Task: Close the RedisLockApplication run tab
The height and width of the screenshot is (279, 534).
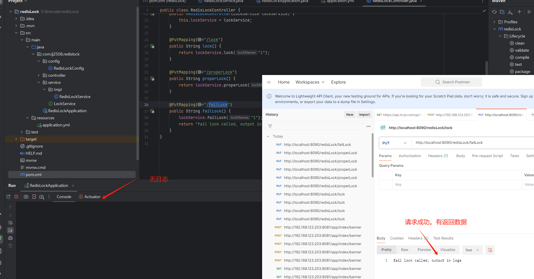Action: (73, 185)
